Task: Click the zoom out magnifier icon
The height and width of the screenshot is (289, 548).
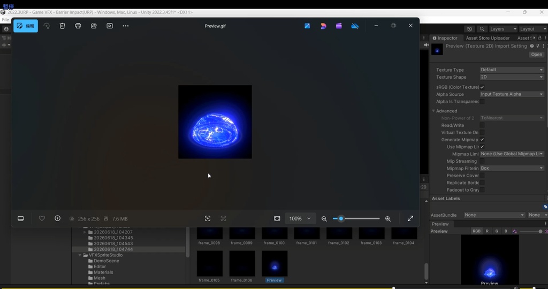Action: 324,219
